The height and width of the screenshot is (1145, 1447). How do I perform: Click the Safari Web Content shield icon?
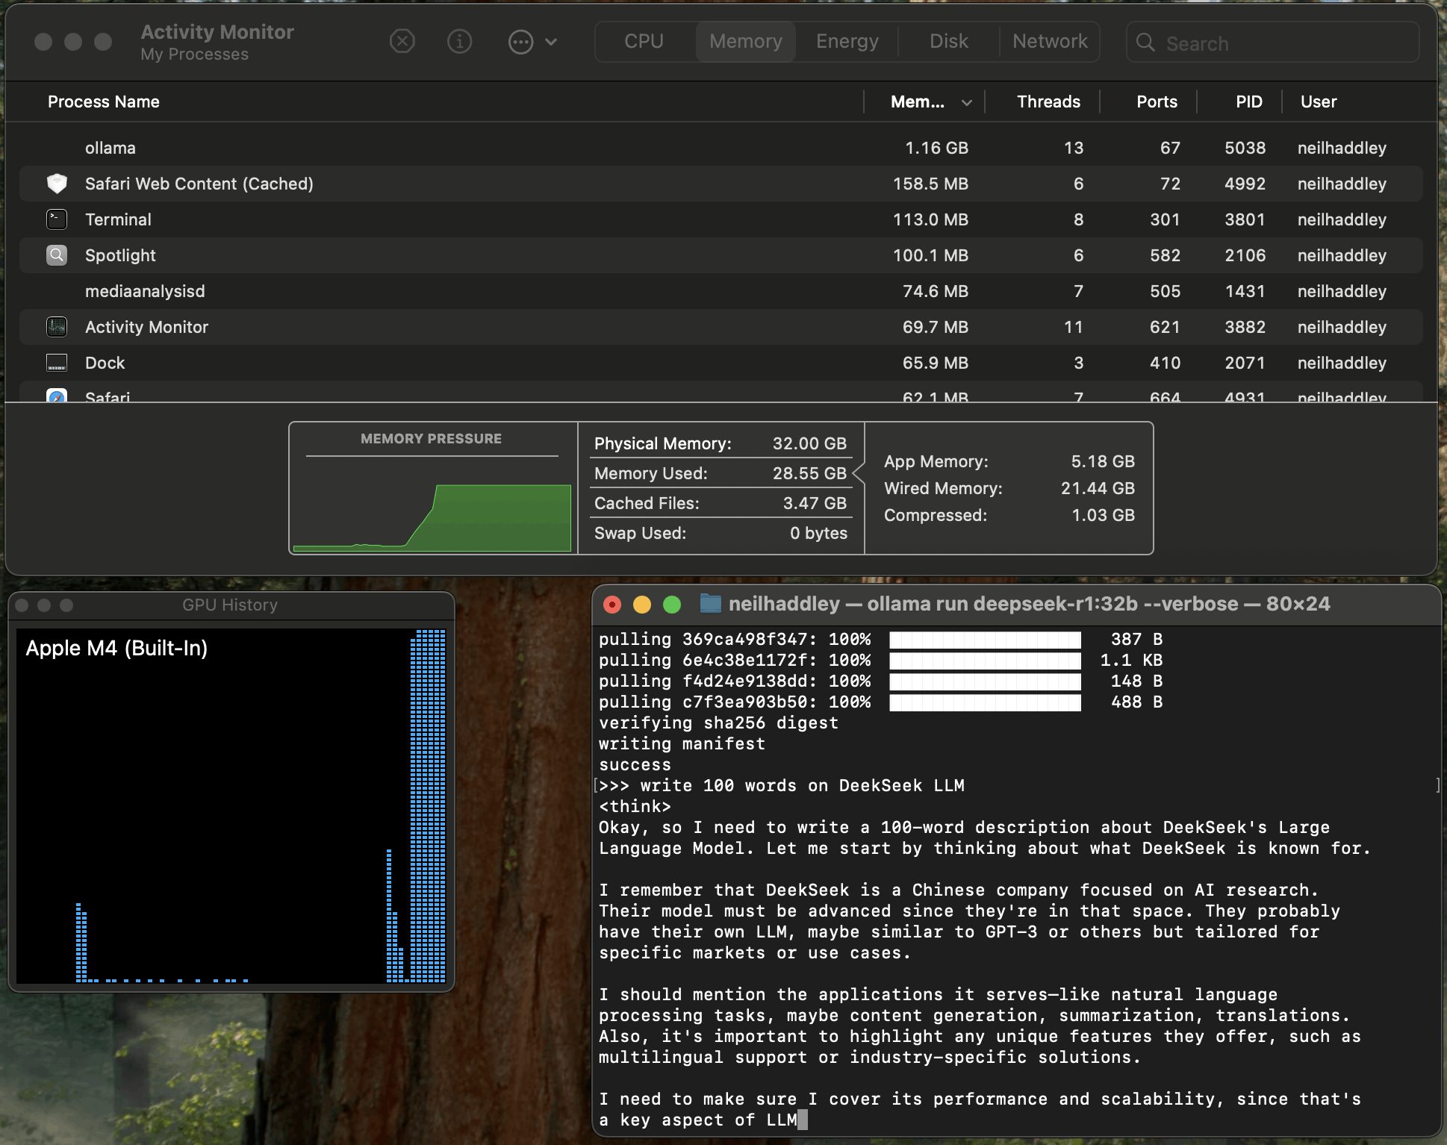(57, 184)
